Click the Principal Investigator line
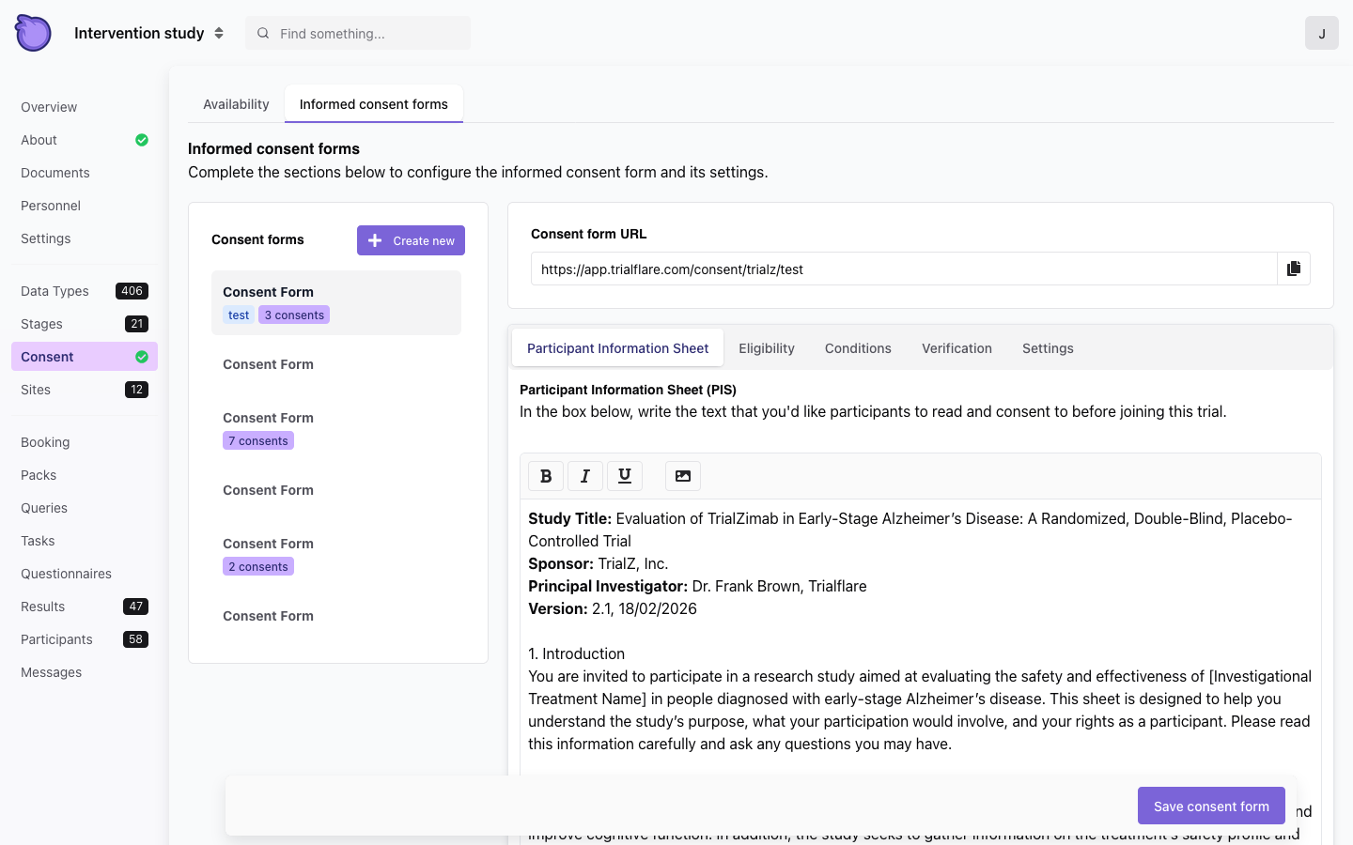This screenshot has width=1353, height=845. tap(697, 586)
